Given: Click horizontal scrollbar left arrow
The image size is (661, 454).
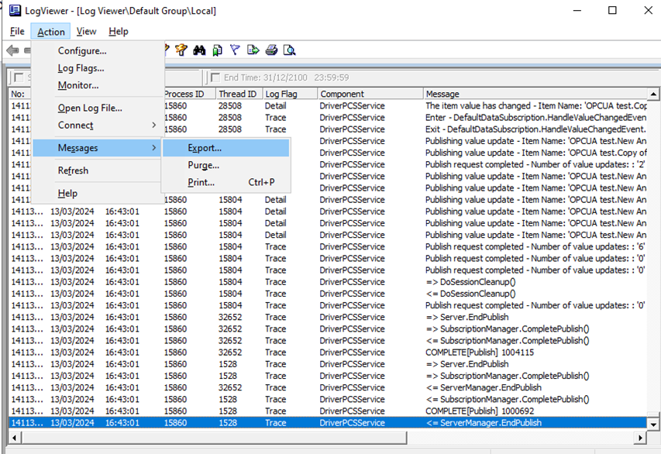Looking at the screenshot, I should 14,438.
